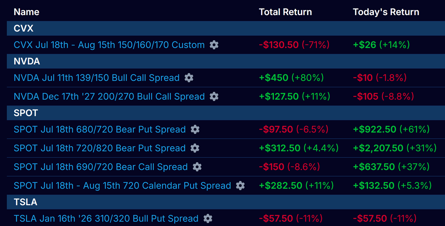The image size is (445, 226).
Task: Collapse the CVX group header row
Action: 226,28
